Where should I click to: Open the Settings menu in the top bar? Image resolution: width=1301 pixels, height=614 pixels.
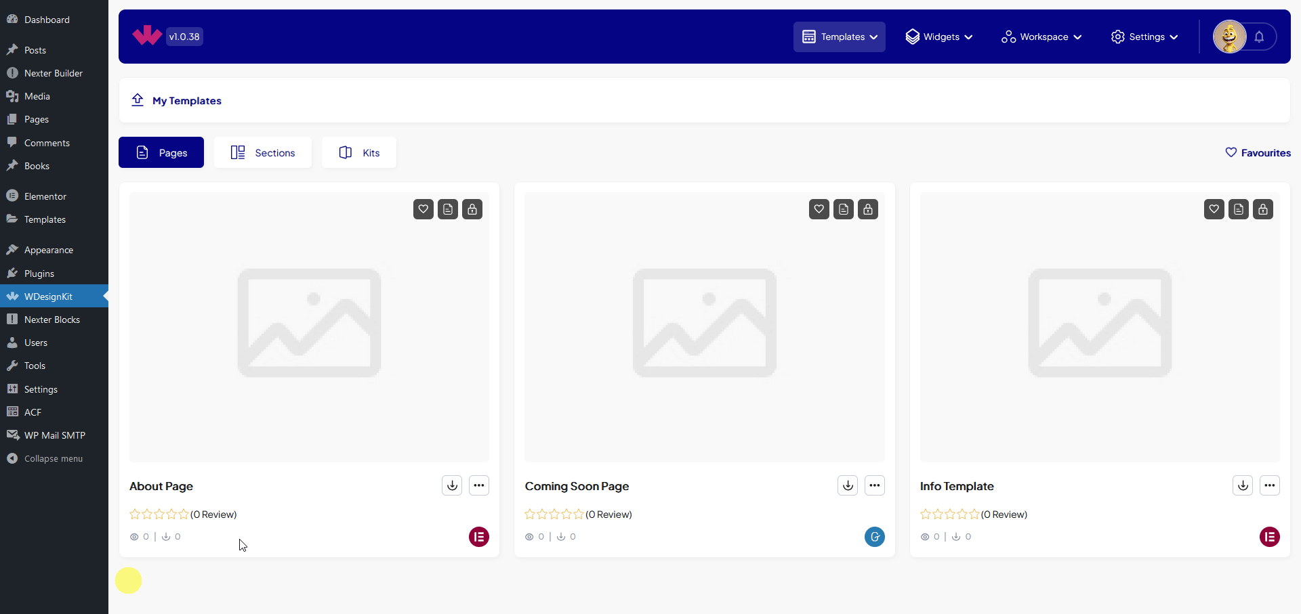1144,37
